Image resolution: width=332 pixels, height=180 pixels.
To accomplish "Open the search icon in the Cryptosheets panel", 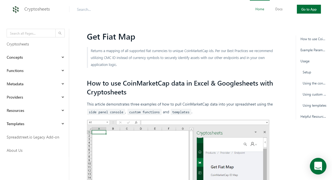I will 245,144.
